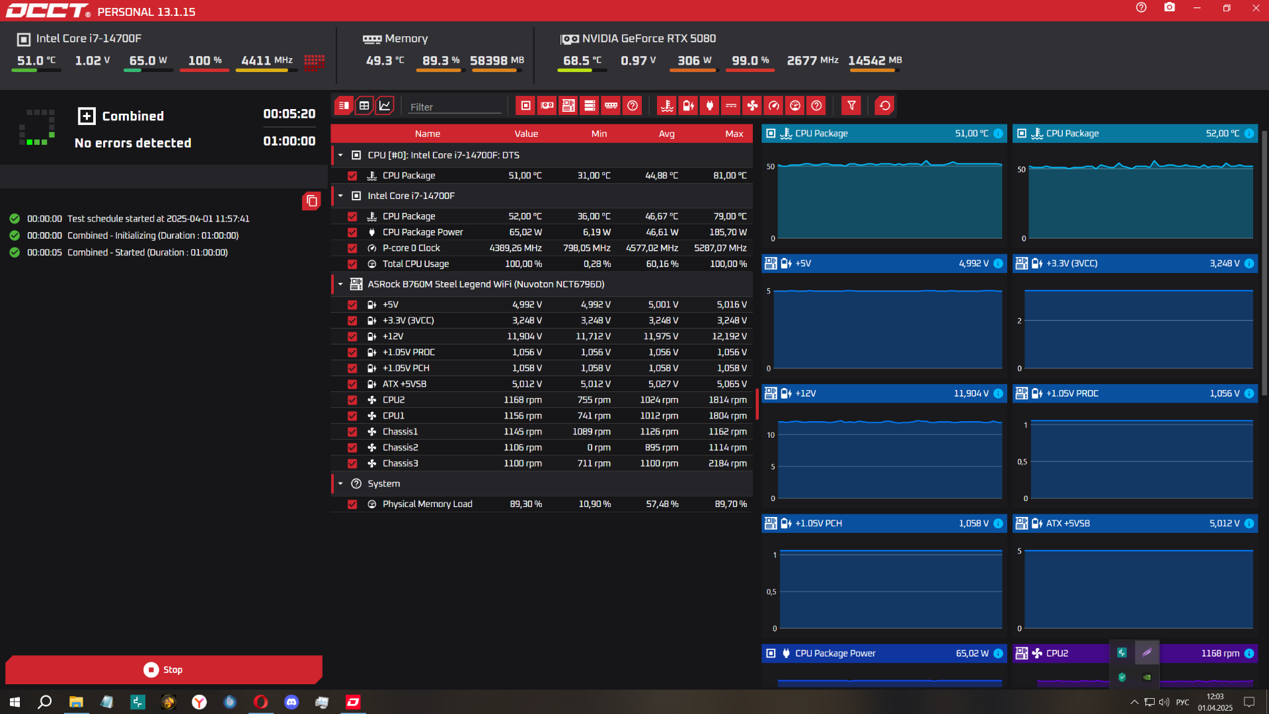Toggle the voltage sensor type filter

(688, 106)
